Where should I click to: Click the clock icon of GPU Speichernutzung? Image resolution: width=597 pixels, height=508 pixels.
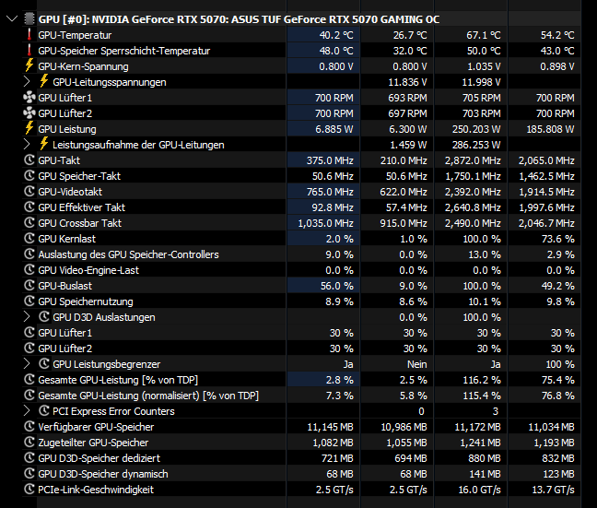pyautogui.click(x=29, y=301)
